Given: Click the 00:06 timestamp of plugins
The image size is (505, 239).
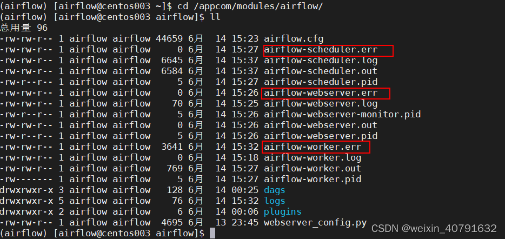Looking at the screenshot, I should pos(245,211).
